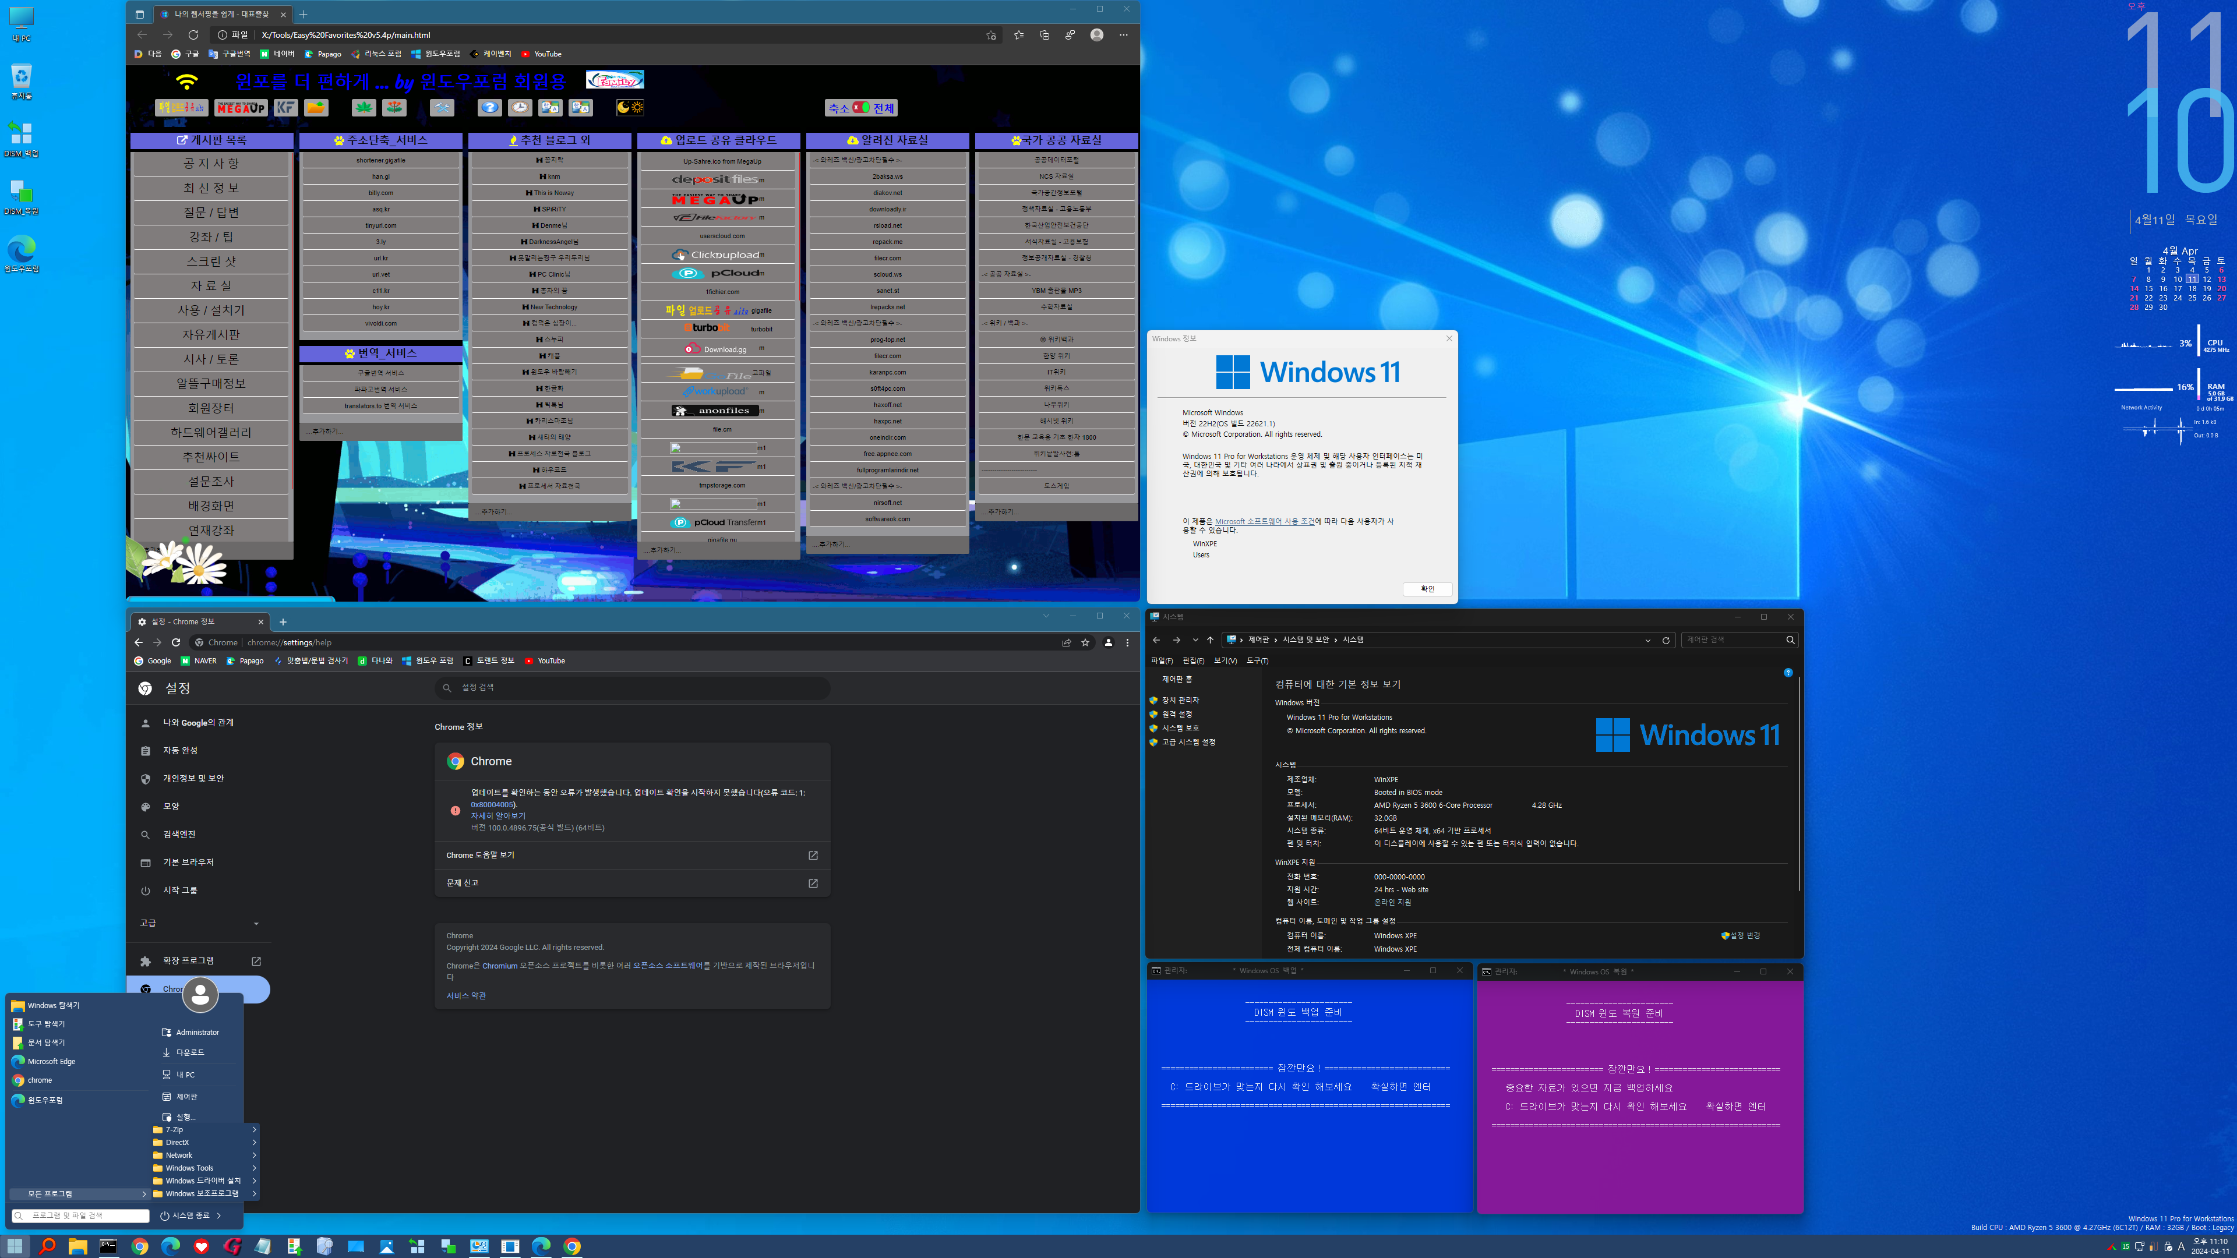Click the blue question mark help icon
This screenshot has width=2237, height=1258.
pyautogui.click(x=490, y=108)
